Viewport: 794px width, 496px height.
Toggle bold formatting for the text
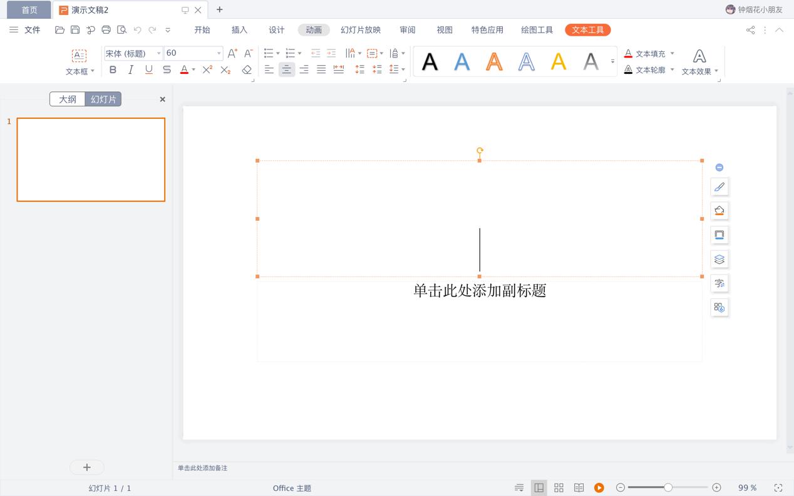coord(113,69)
